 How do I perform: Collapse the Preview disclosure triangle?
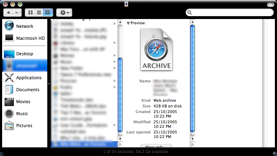click(x=128, y=23)
